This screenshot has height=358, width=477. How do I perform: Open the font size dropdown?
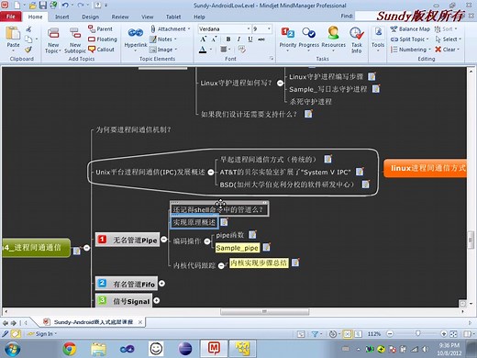(269, 28)
